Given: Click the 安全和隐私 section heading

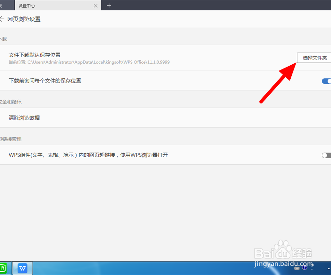Looking at the screenshot, I should tap(11, 102).
